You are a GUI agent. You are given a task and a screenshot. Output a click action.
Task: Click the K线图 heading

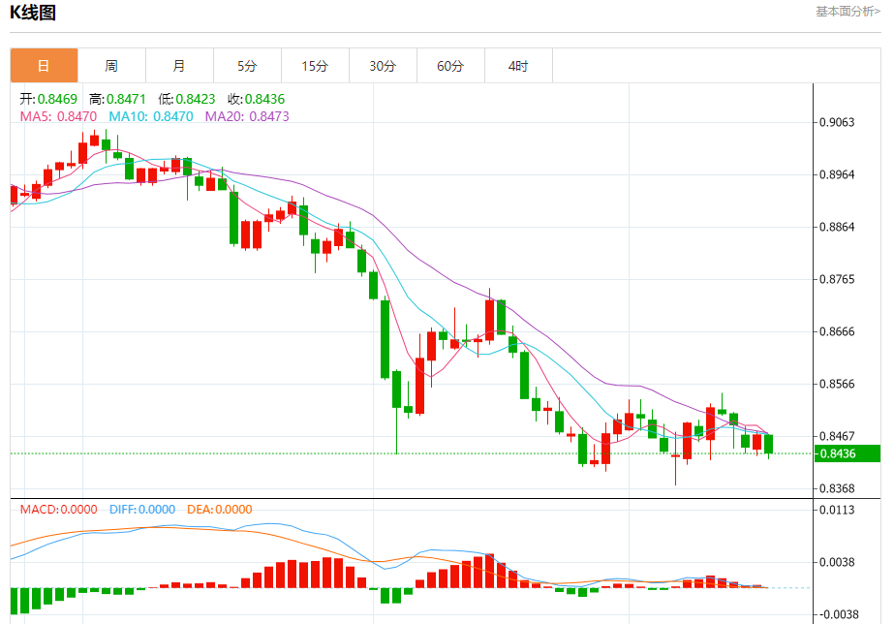pos(33,13)
